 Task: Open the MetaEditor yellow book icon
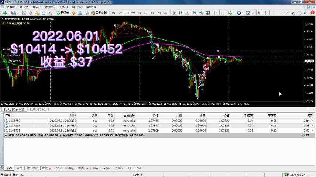click(73, 13)
